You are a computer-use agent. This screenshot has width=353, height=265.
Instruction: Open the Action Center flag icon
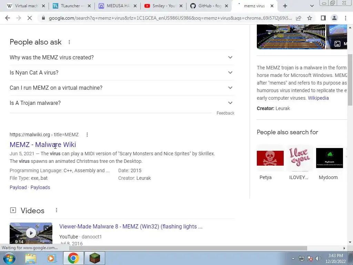310,258
